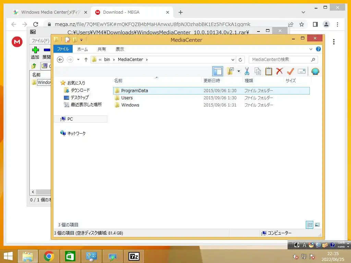Open 最近表示した場所 in favorites
The height and width of the screenshot is (263, 351).
coord(86,104)
